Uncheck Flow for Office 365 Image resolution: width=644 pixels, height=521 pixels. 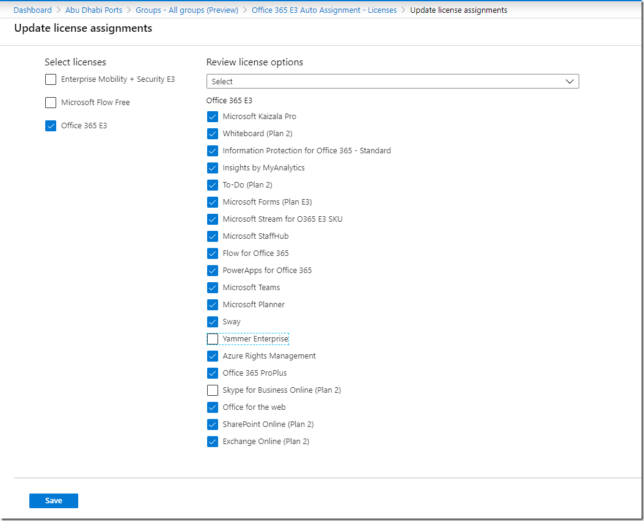[213, 253]
